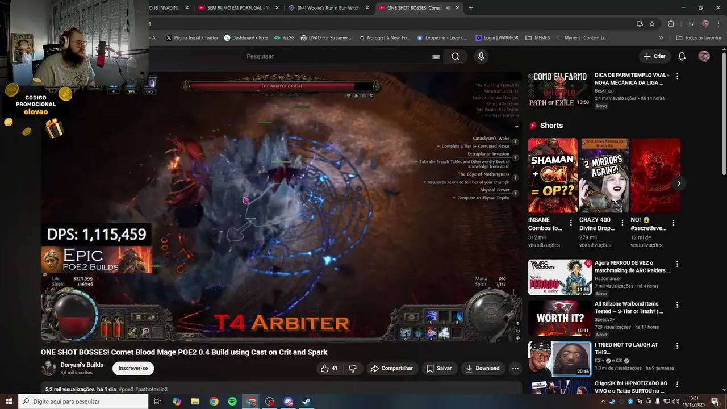Open Spotify from the taskbar

tap(232, 402)
